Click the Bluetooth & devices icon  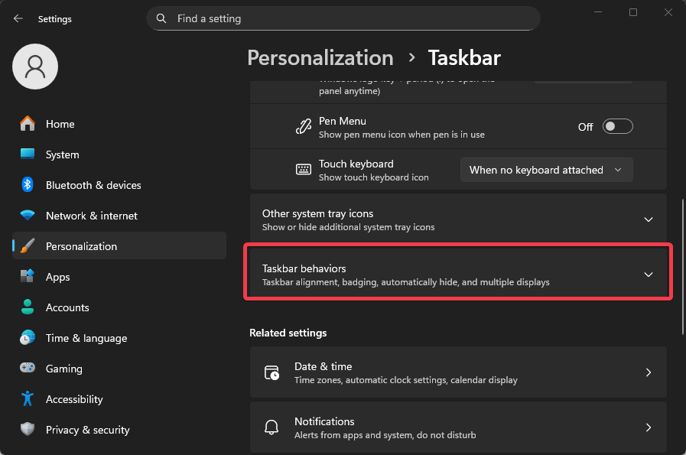coord(28,185)
